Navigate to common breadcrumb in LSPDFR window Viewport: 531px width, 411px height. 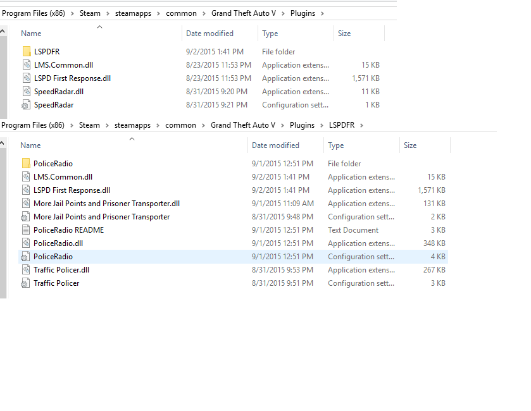(180, 125)
